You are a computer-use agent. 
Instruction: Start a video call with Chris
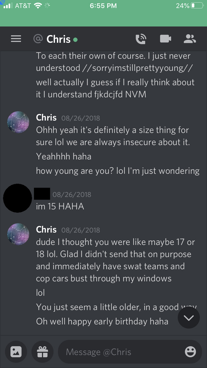click(x=166, y=39)
